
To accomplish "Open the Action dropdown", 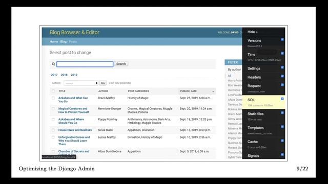I will pyautogui.click(x=81, y=83).
